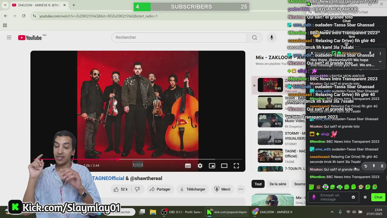
Task: Open the ZAKLOOW thumbnail with 2:45 duration
Action: pyautogui.click(x=270, y=85)
